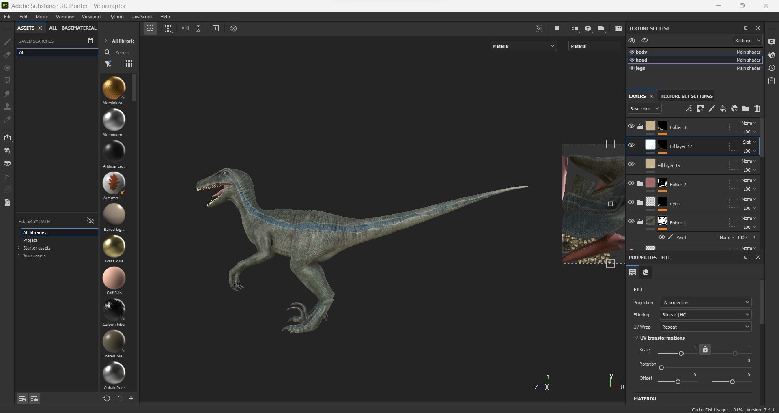Open the left viewport Material display dropdown

click(523, 46)
